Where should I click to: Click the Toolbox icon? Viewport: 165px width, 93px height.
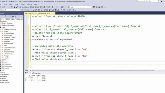(99, 7)
